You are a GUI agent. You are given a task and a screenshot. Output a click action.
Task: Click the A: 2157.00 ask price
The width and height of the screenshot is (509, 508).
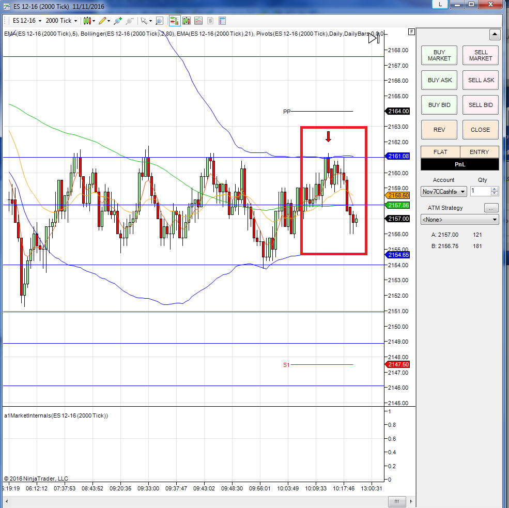tap(445, 235)
